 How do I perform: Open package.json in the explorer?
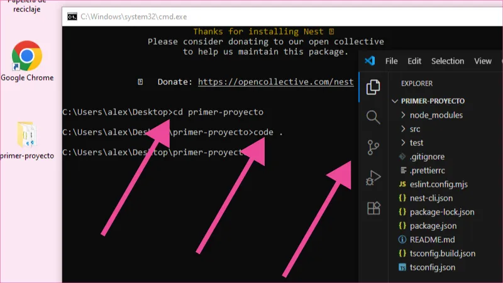click(x=433, y=226)
